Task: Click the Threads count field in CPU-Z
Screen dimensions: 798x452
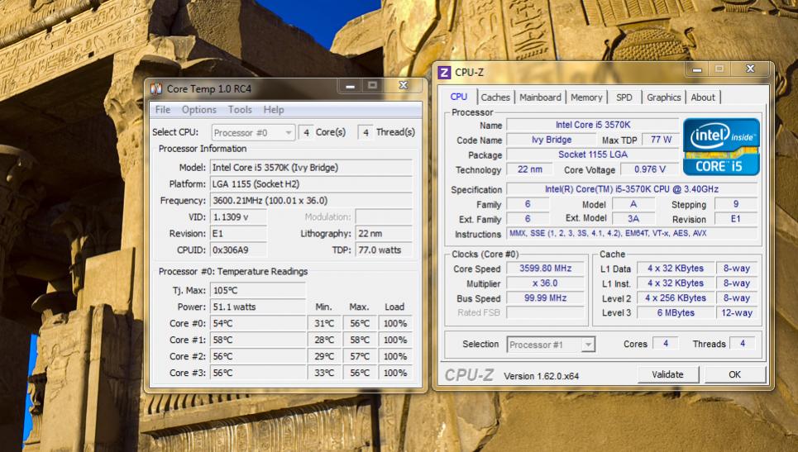Action: point(743,344)
